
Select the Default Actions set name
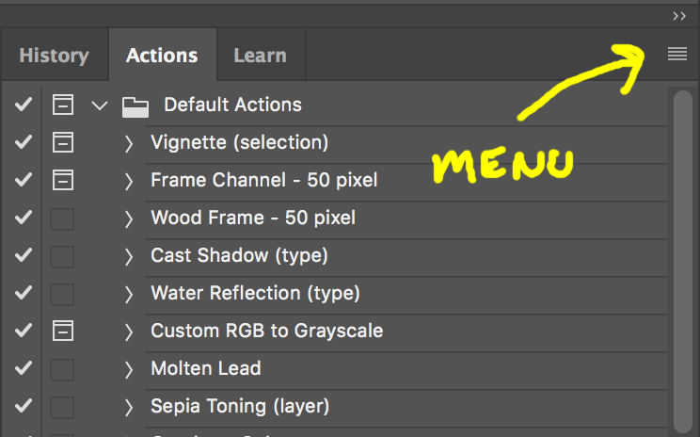tap(232, 105)
